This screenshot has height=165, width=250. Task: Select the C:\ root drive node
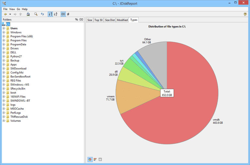click(x=8, y=24)
